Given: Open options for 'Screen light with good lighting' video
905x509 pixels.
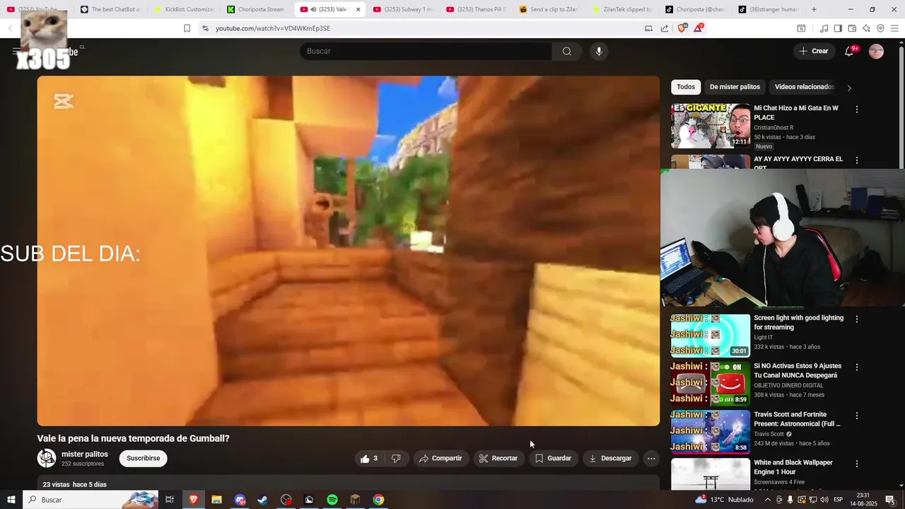Looking at the screenshot, I should 857,319.
